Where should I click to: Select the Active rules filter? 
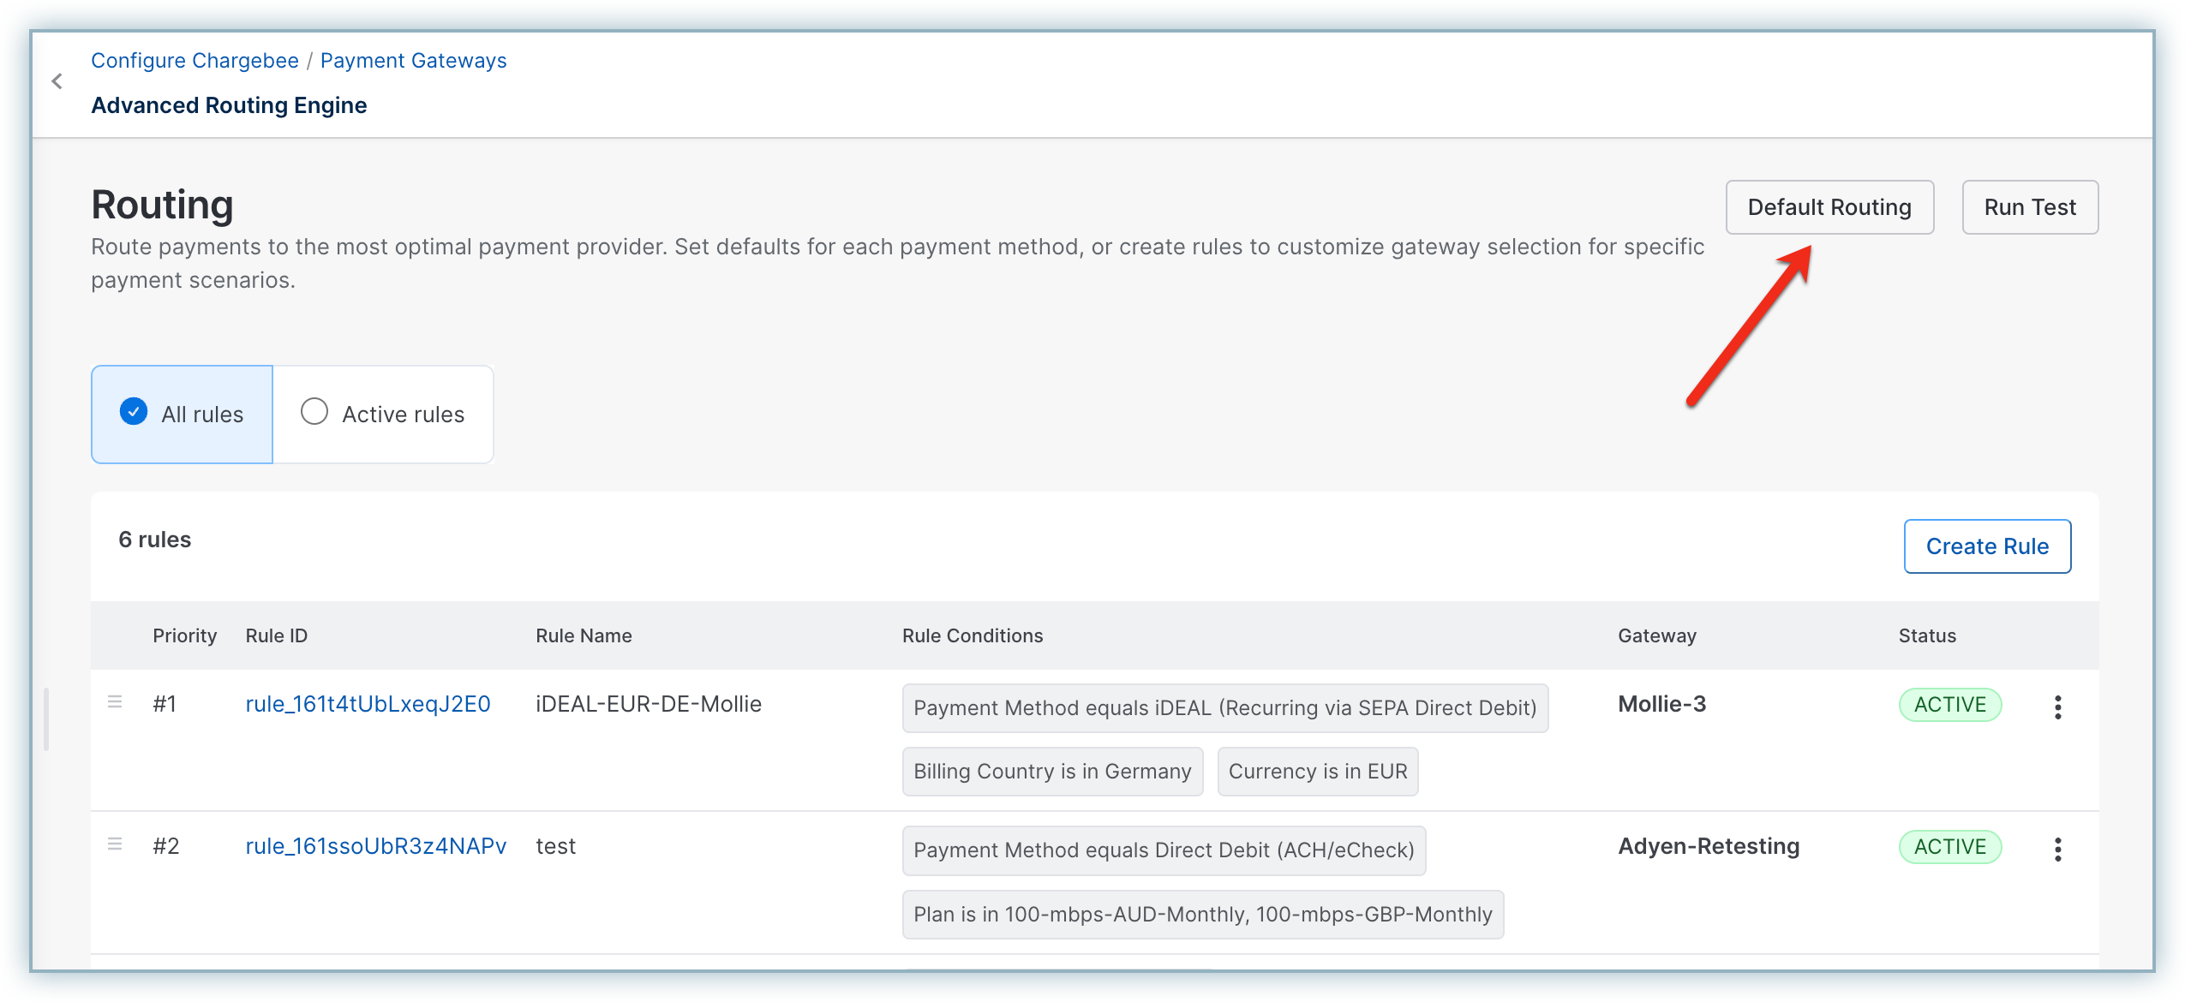coord(383,415)
